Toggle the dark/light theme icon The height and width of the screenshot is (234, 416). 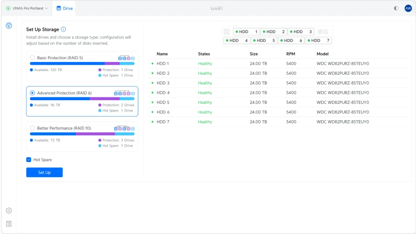tap(396, 9)
